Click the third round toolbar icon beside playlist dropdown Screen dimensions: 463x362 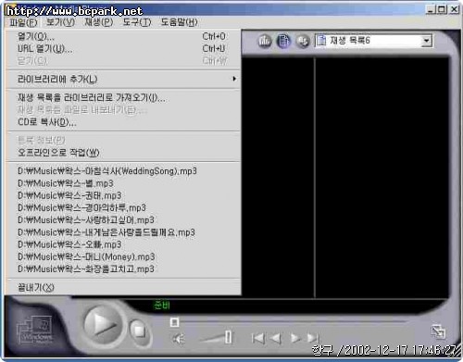303,41
